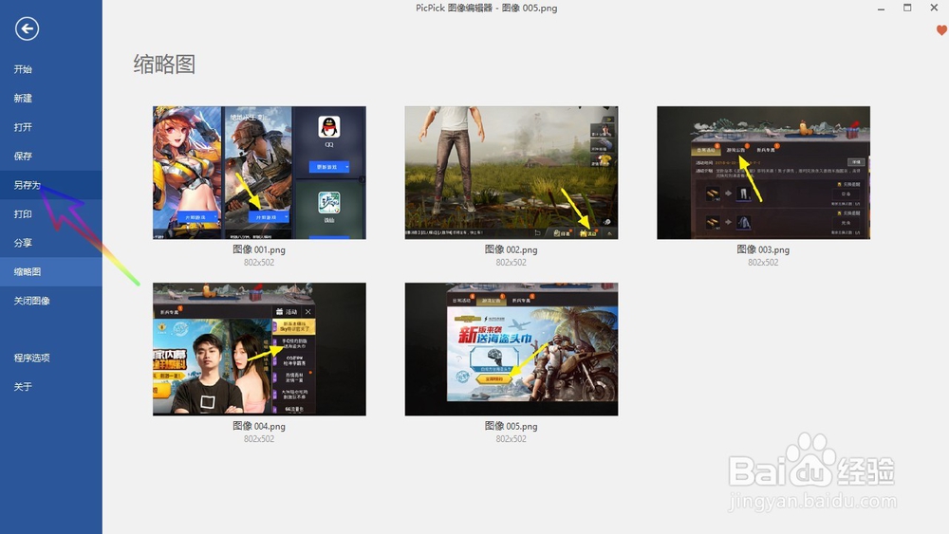The width and height of the screenshot is (949, 534).
Task: Click the back arrow icon
Action: point(28,28)
